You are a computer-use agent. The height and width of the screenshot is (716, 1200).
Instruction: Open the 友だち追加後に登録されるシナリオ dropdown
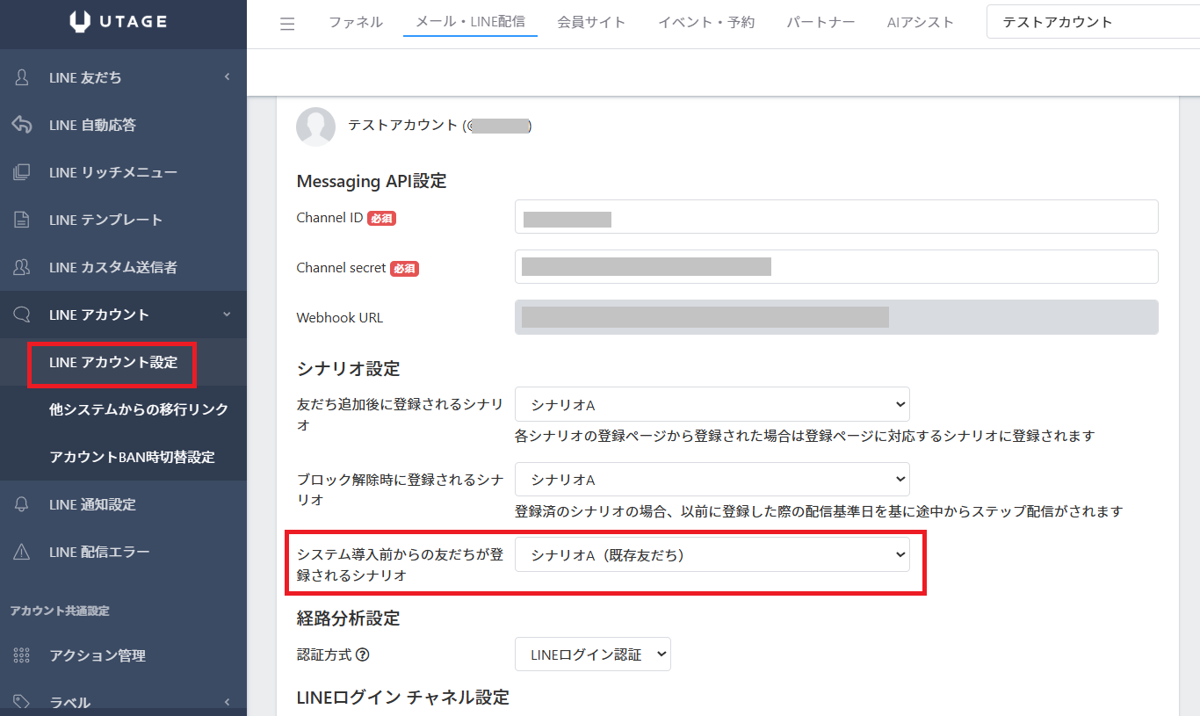click(712, 404)
